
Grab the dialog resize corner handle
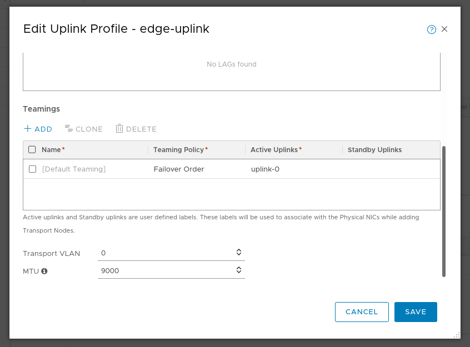pyautogui.click(x=457, y=335)
